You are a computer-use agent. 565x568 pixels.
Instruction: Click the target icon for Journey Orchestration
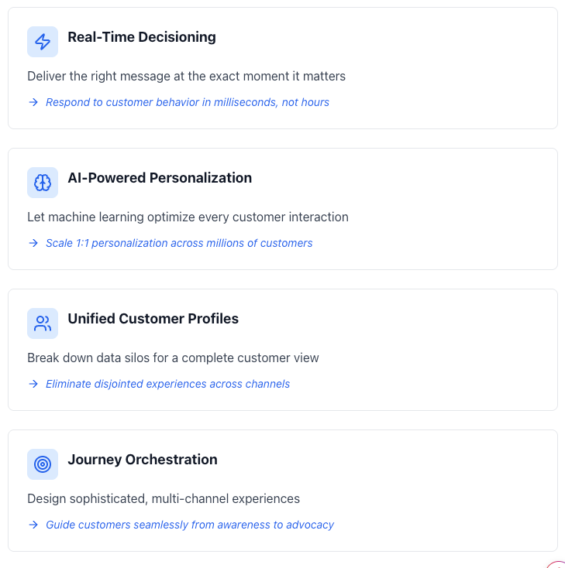[43, 464]
